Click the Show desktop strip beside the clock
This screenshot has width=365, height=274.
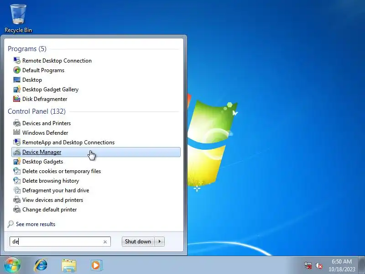361,265
